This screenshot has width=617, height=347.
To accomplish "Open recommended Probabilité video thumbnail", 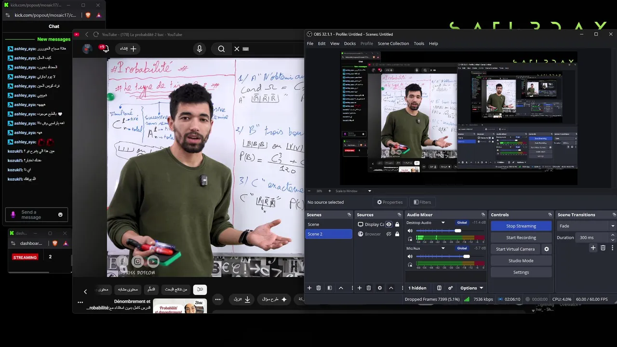I will point(180,306).
